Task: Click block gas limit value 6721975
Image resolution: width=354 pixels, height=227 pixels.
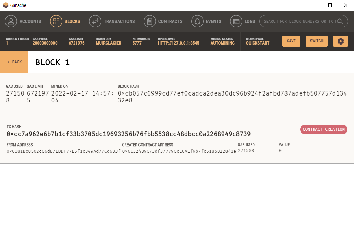Action: [38, 97]
